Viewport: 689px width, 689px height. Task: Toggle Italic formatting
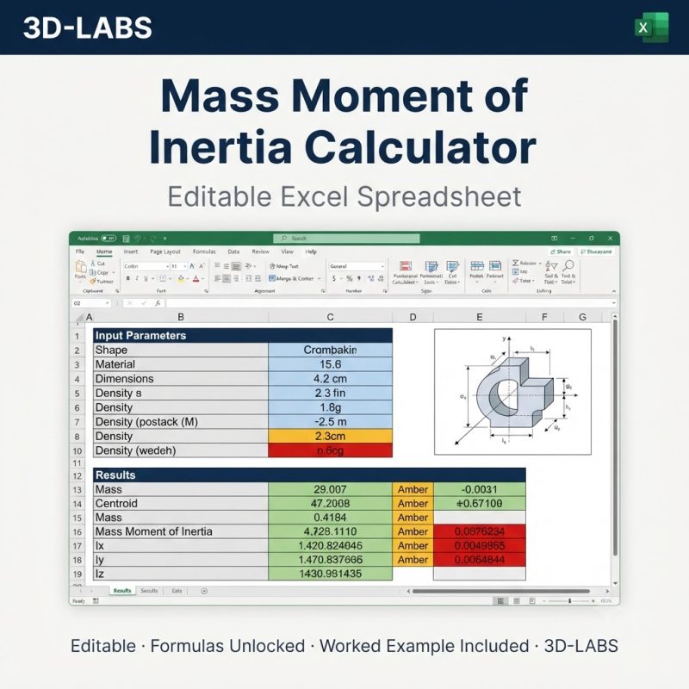tap(137, 278)
